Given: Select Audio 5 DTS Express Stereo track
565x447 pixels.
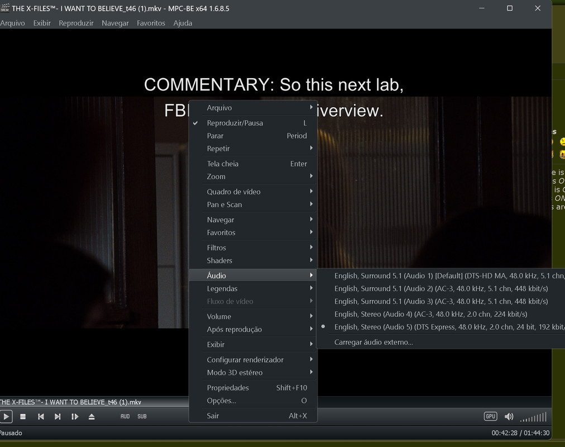Looking at the screenshot, I should tap(441, 327).
